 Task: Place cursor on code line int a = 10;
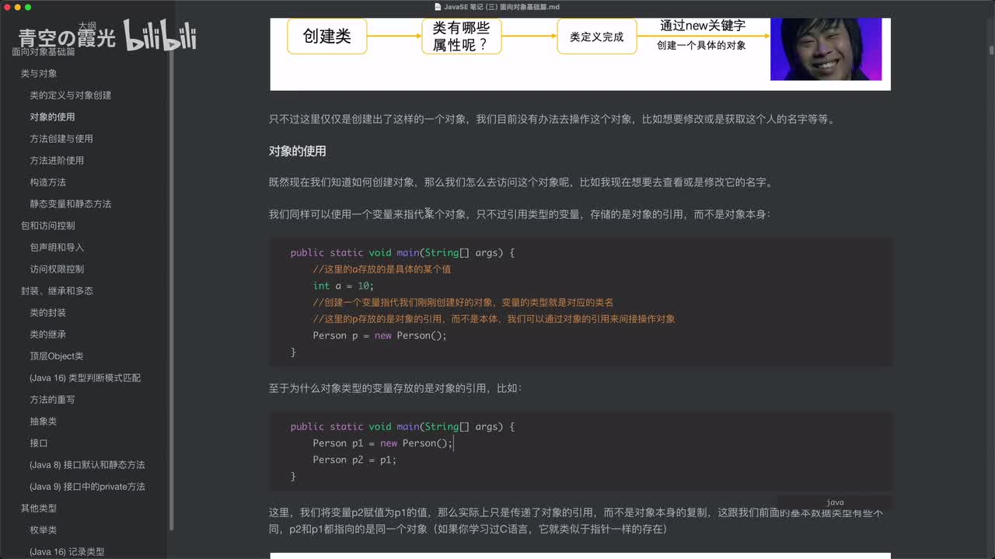pos(343,286)
